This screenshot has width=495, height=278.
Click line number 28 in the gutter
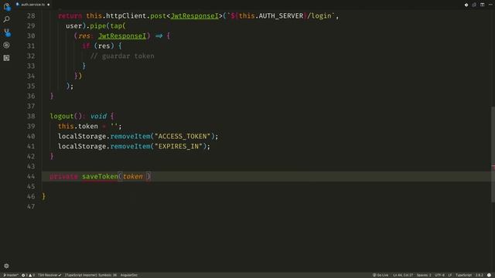pos(31,15)
